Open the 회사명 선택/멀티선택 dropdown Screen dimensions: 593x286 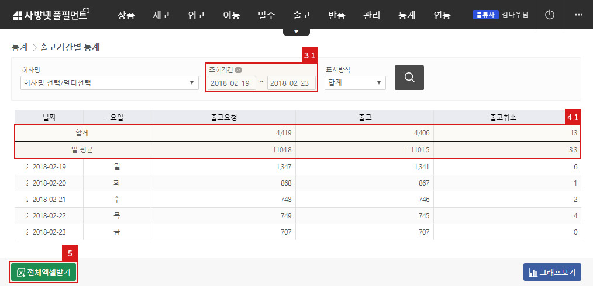(110, 83)
